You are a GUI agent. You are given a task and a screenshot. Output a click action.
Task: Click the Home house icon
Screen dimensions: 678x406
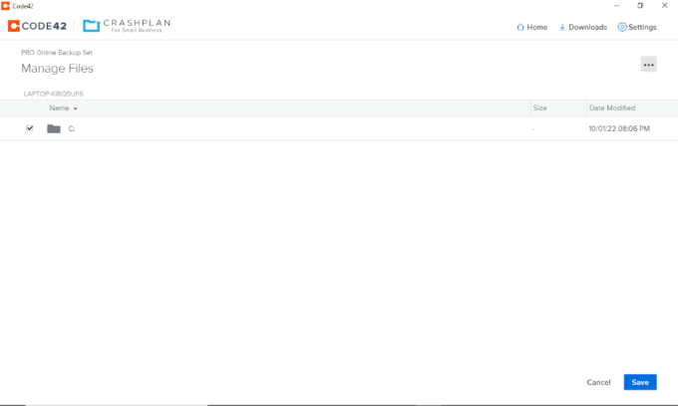[520, 27]
